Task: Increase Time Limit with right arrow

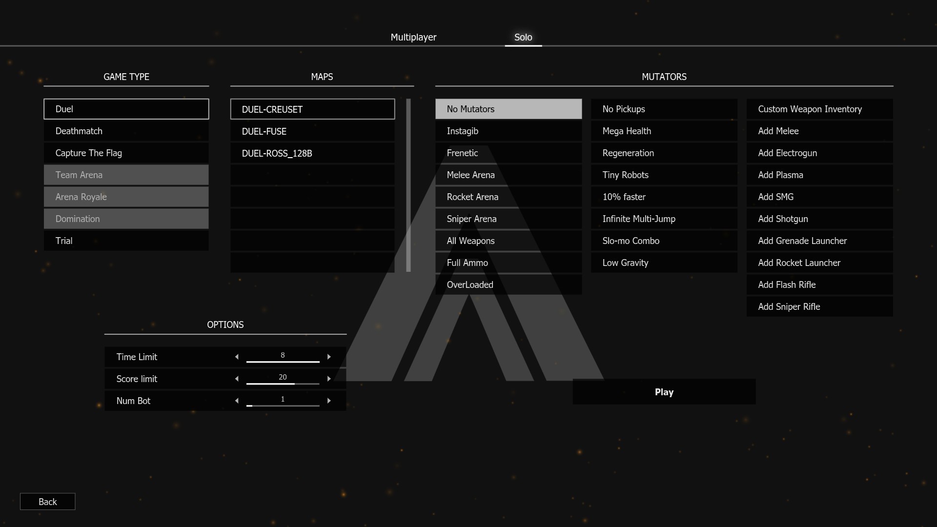Action: pos(329,357)
